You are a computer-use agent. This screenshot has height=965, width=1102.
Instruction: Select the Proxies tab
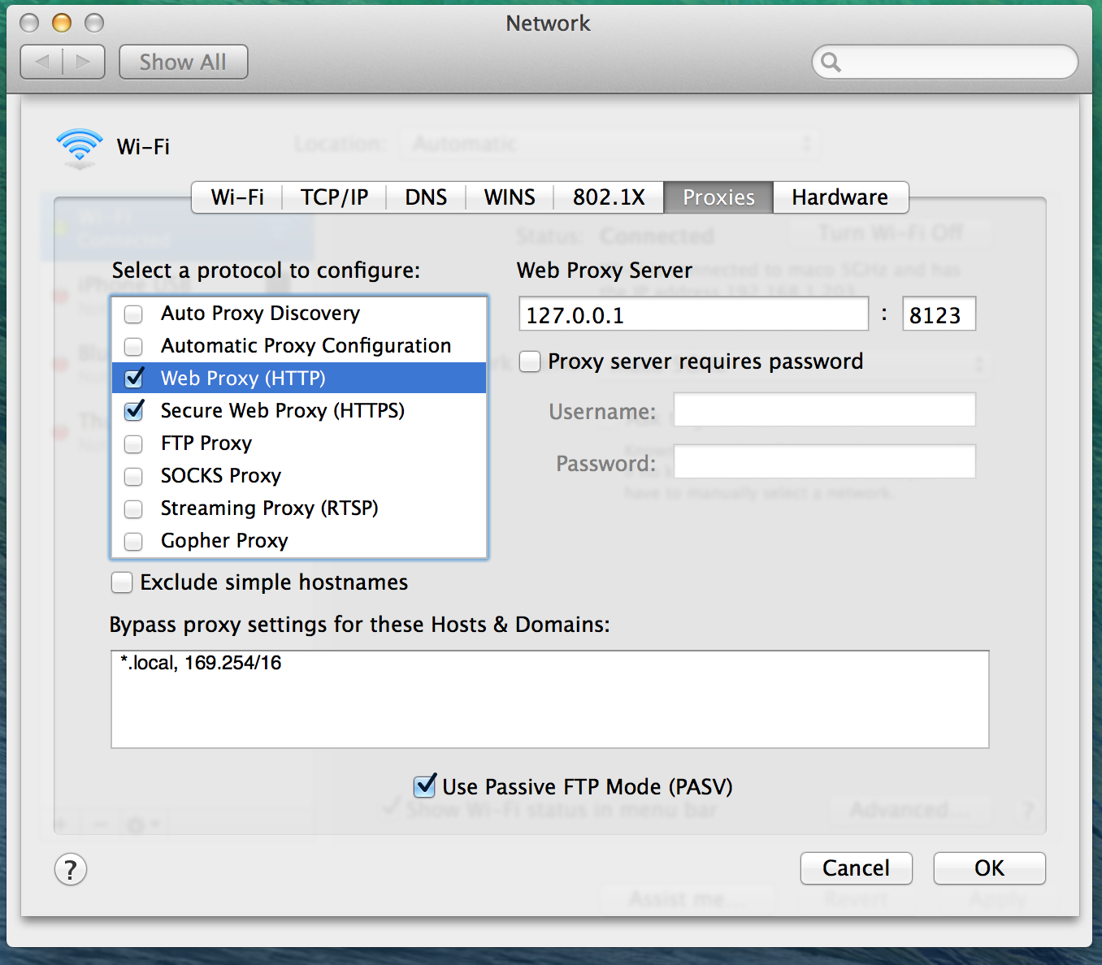pyautogui.click(x=718, y=197)
